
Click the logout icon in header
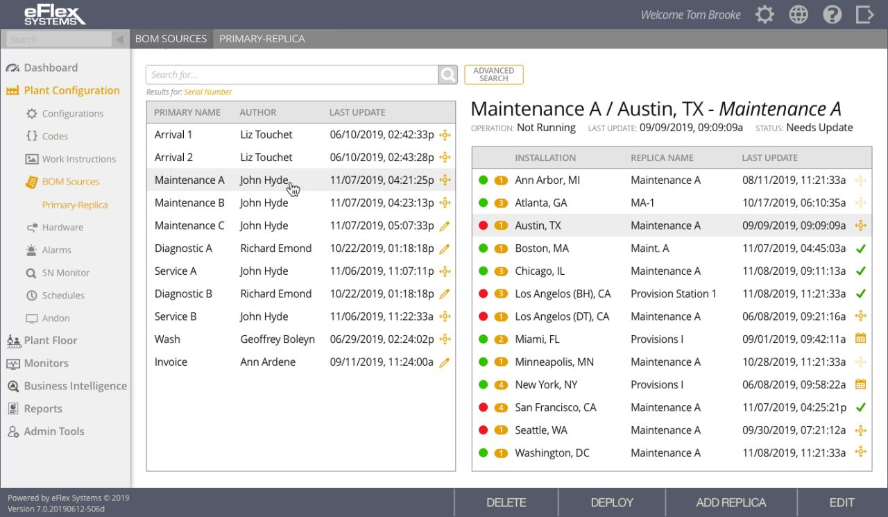[x=864, y=15]
